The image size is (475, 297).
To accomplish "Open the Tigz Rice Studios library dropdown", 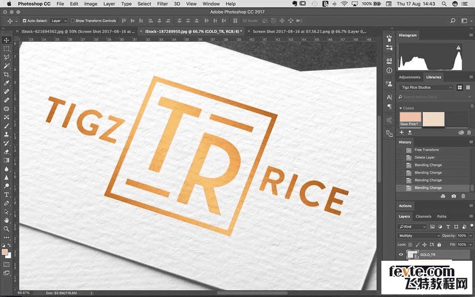I will (427, 88).
